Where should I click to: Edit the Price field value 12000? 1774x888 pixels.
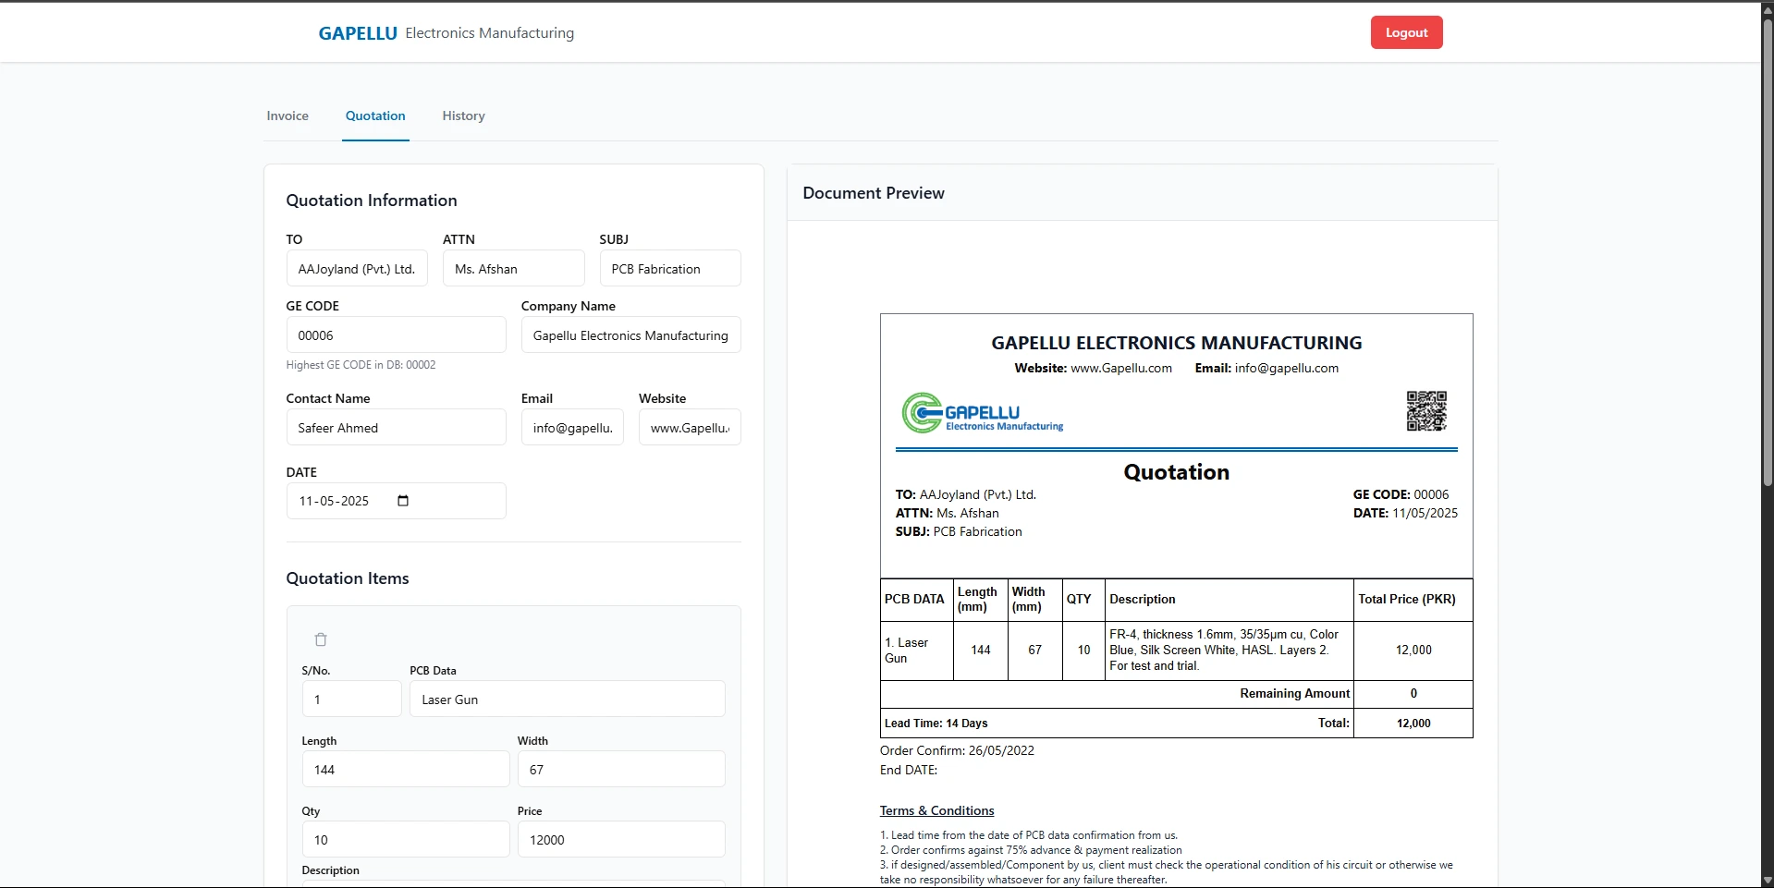(x=621, y=840)
